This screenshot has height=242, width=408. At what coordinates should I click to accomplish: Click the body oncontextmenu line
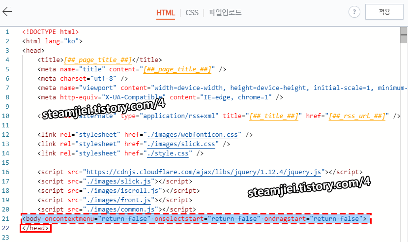tap(194, 219)
